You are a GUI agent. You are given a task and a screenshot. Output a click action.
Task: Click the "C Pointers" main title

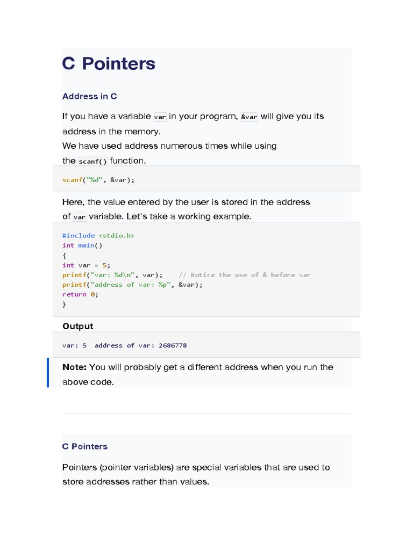click(109, 64)
